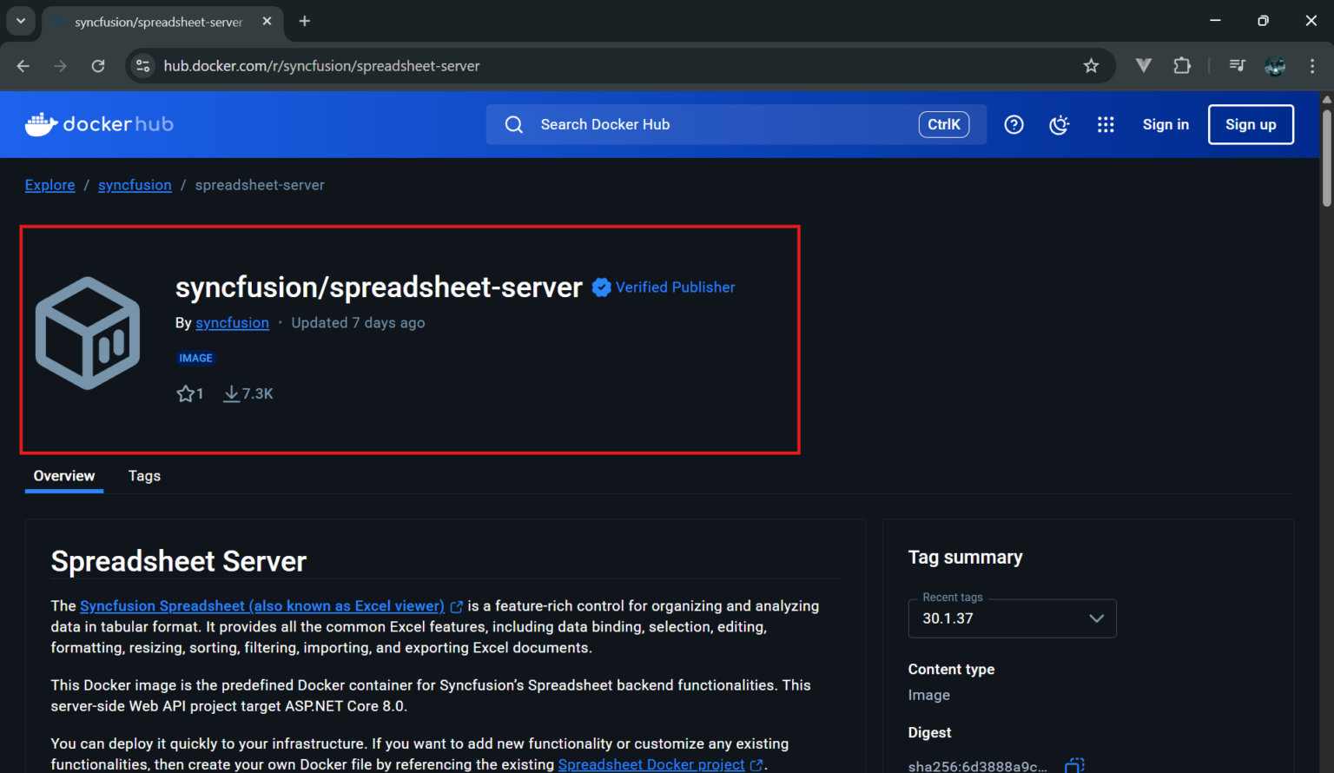Click inside the Search Docker Hub field
This screenshot has height=773, width=1334.
click(x=695, y=124)
